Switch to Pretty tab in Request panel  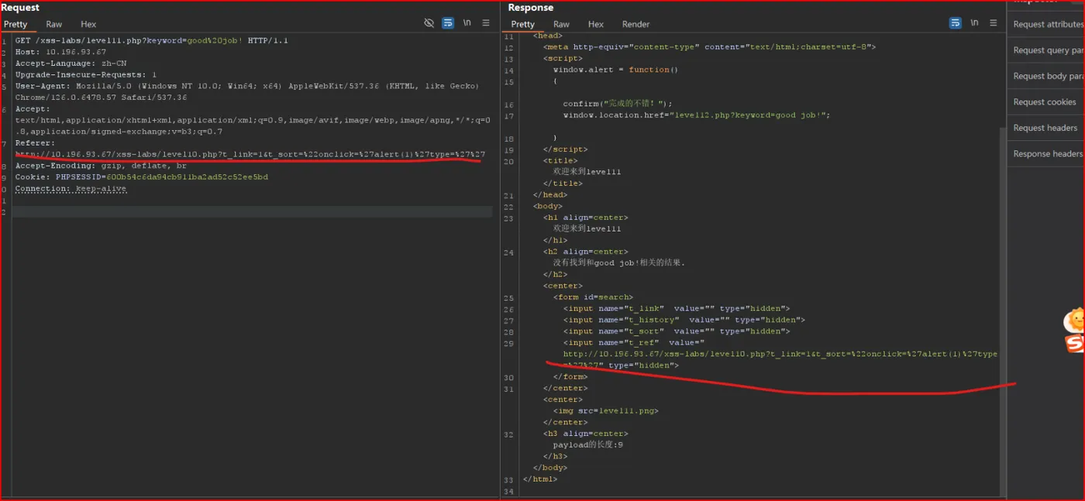click(x=15, y=24)
